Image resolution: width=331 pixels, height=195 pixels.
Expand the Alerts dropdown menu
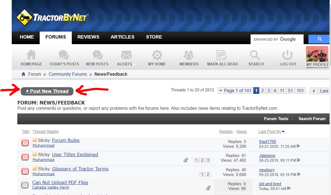tap(126, 64)
